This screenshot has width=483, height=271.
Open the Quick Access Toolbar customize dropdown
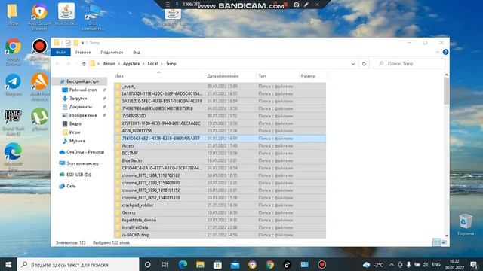click(82, 43)
